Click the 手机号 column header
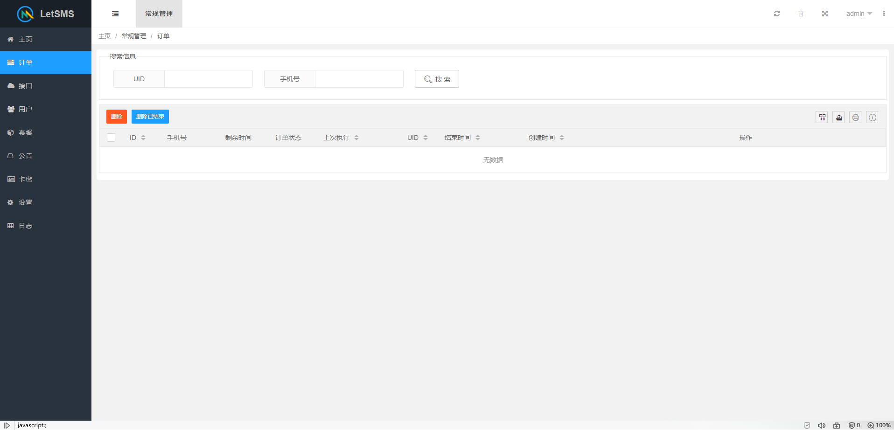This screenshot has height=430, width=894. [x=177, y=138]
